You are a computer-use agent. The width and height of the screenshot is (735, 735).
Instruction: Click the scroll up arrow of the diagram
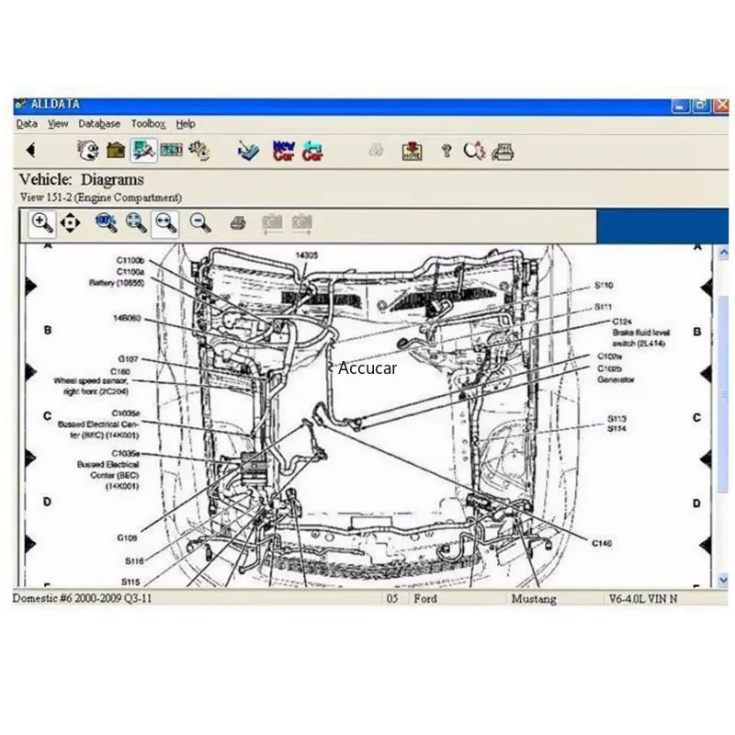723,253
